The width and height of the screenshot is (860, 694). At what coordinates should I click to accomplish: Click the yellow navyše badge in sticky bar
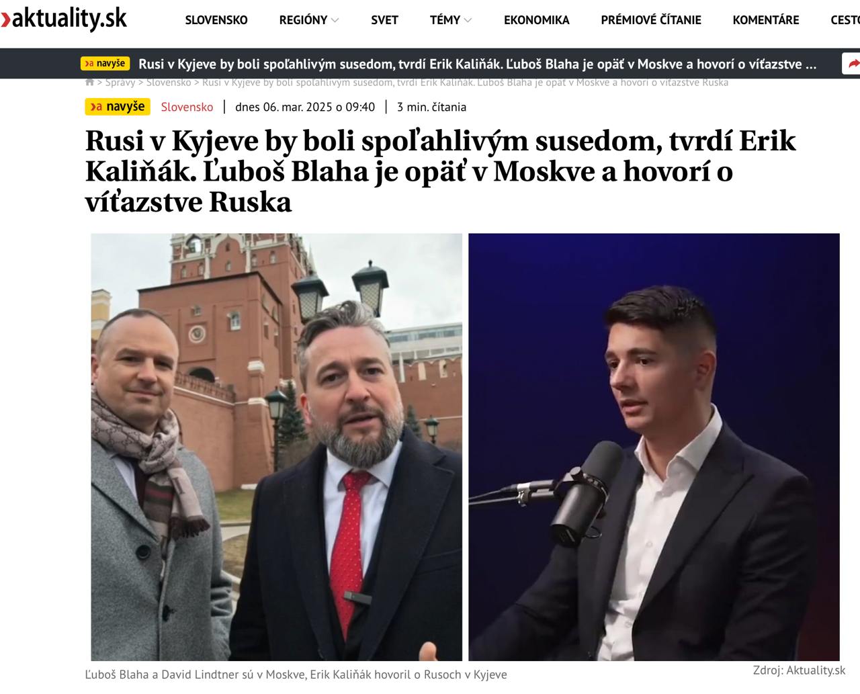tap(105, 64)
